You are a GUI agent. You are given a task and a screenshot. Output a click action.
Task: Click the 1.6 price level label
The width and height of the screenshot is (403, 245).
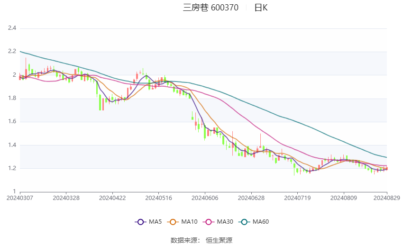click(12, 121)
